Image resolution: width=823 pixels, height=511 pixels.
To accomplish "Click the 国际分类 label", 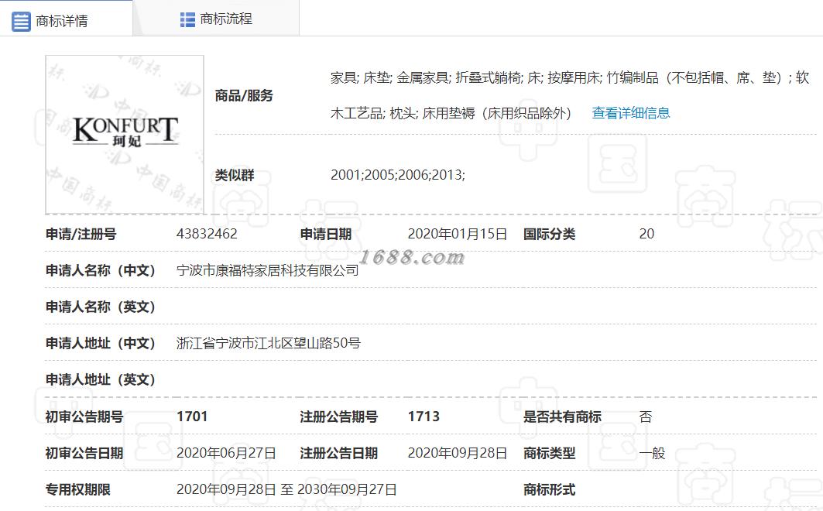I will tap(549, 234).
